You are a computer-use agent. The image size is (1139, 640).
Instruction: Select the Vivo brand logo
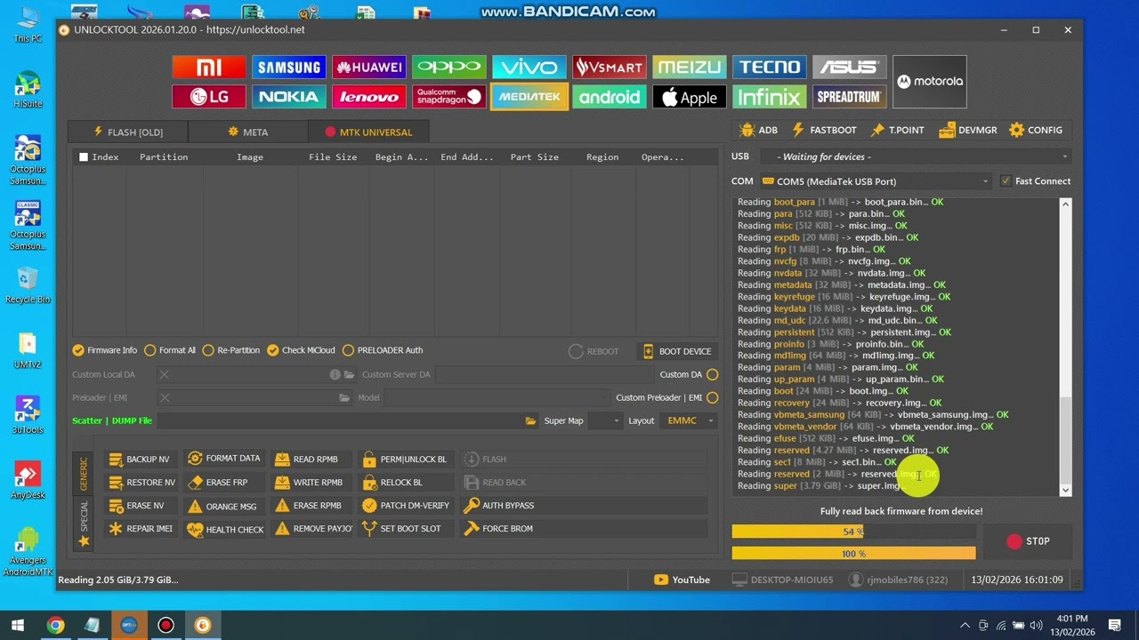click(529, 68)
